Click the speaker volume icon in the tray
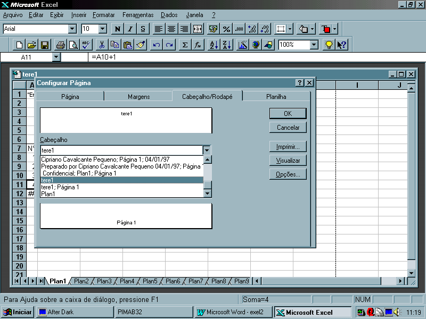Screen dimensions: 426x319 point(397,312)
